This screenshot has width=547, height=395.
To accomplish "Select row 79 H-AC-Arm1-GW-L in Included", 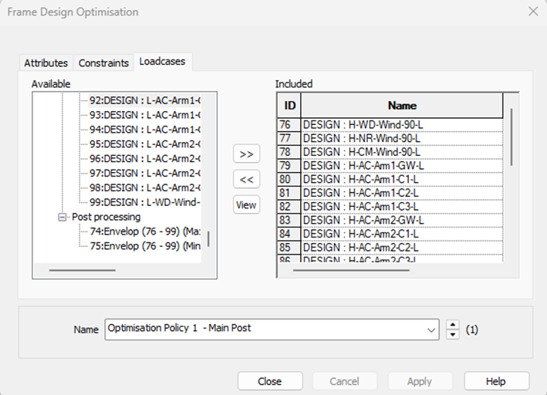I will 363,166.
